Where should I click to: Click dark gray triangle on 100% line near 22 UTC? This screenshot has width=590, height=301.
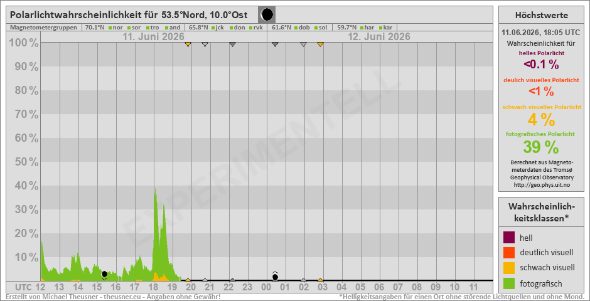pos(232,45)
